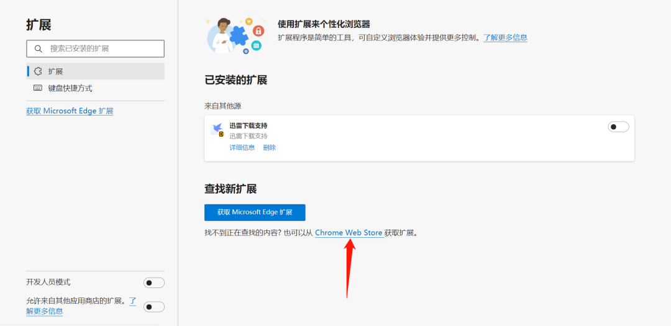Open the Chrome Web Store link
The height and width of the screenshot is (326, 671).
tap(349, 233)
